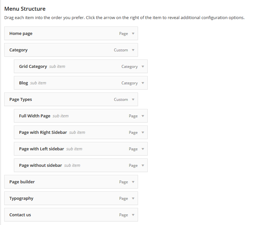Expand the Category custom item arrow
The image size is (253, 225).
[133, 50]
